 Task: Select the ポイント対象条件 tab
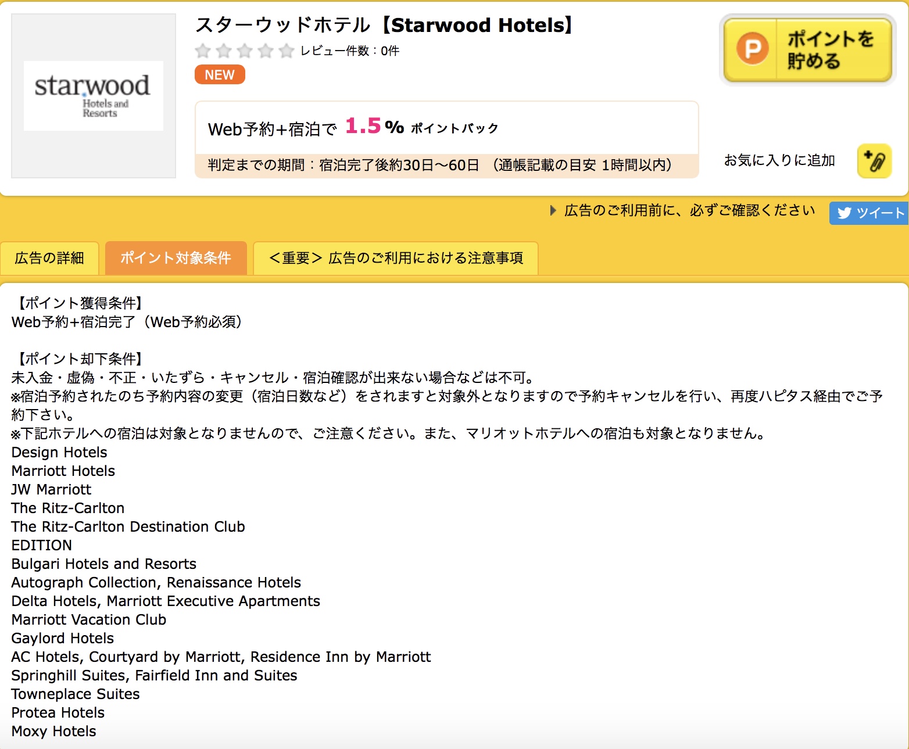point(176,258)
